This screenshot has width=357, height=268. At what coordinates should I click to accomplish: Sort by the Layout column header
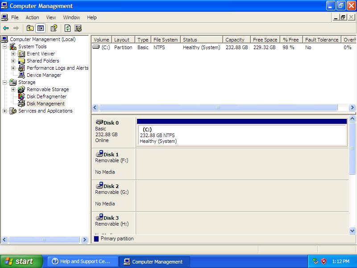tap(123, 40)
